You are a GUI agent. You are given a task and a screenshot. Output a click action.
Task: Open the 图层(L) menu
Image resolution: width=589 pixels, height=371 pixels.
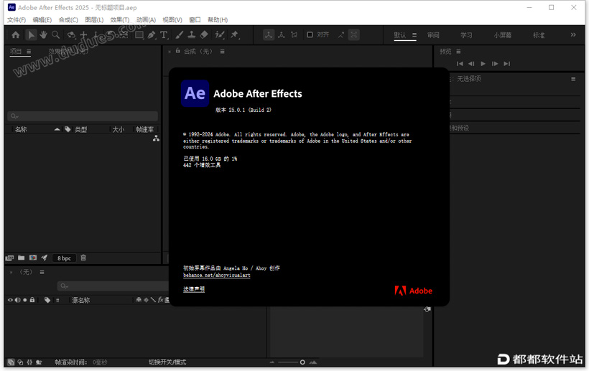94,20
